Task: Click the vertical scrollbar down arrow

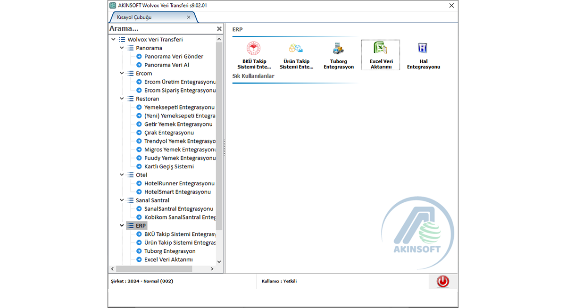Action: tap(219, 262)
